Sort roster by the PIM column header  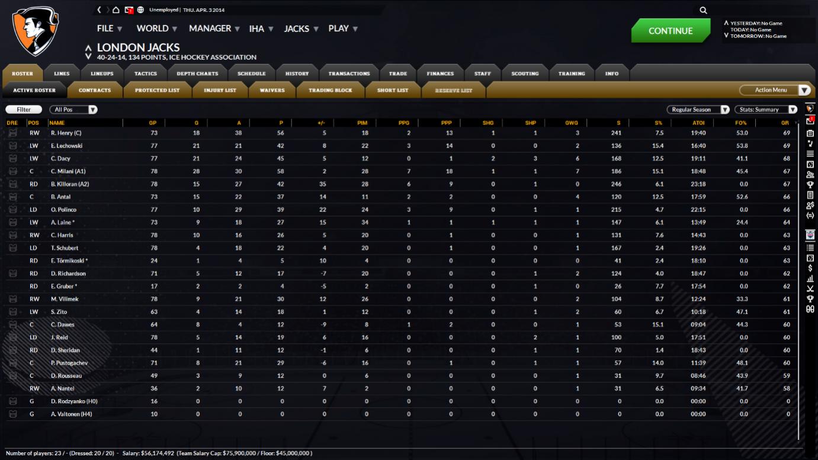point(363,123)
